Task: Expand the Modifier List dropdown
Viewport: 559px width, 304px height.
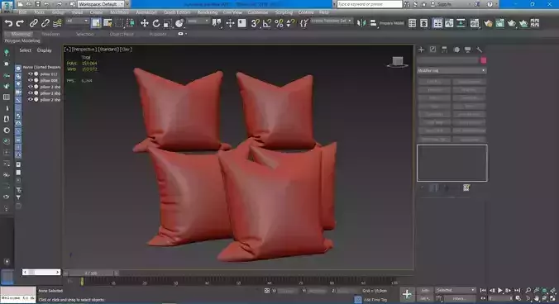Action: [451, 70]
